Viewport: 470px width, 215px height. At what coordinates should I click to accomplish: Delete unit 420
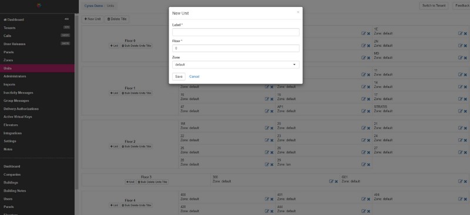point(272,211)
